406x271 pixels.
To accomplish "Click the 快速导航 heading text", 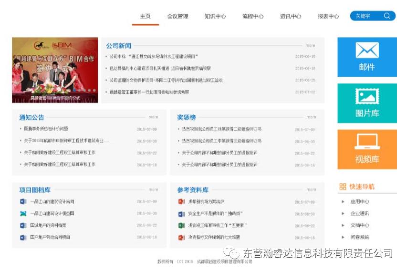I will 362,186.
